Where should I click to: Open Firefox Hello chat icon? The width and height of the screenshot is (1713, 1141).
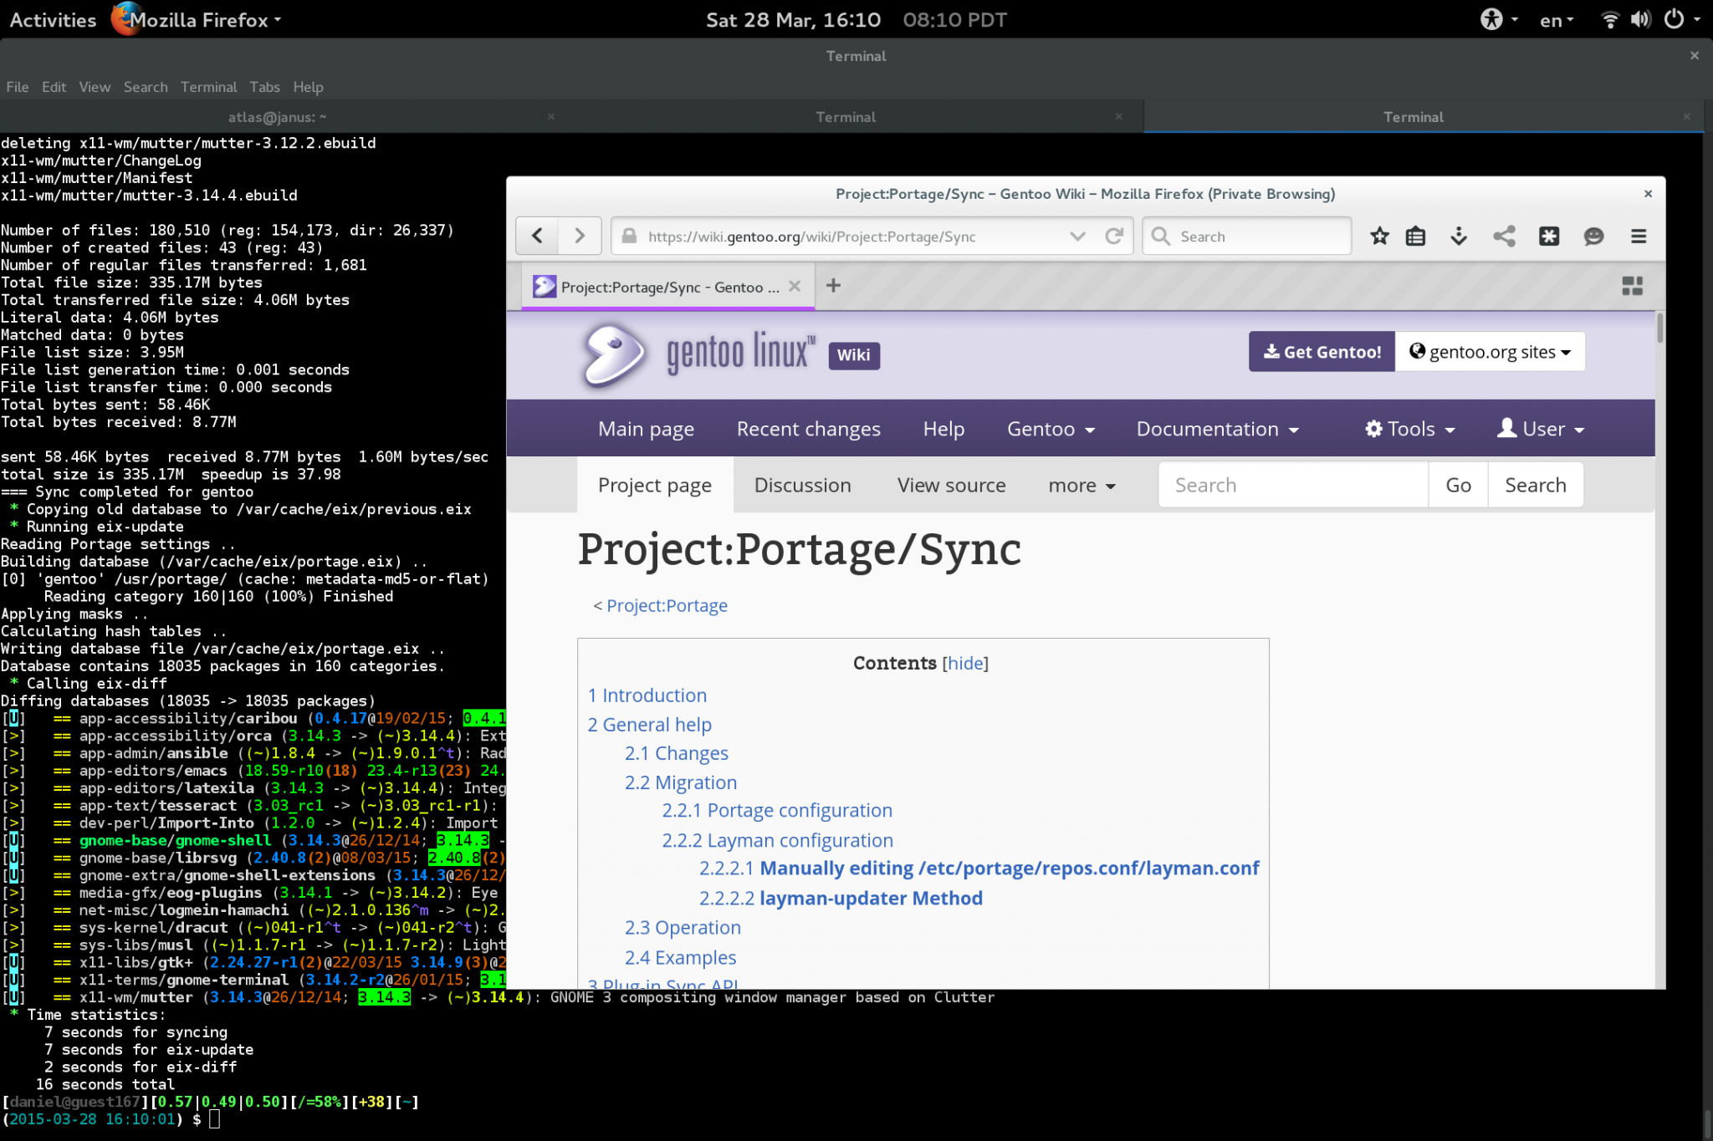pyautogui.click(x=1593, y=237)
